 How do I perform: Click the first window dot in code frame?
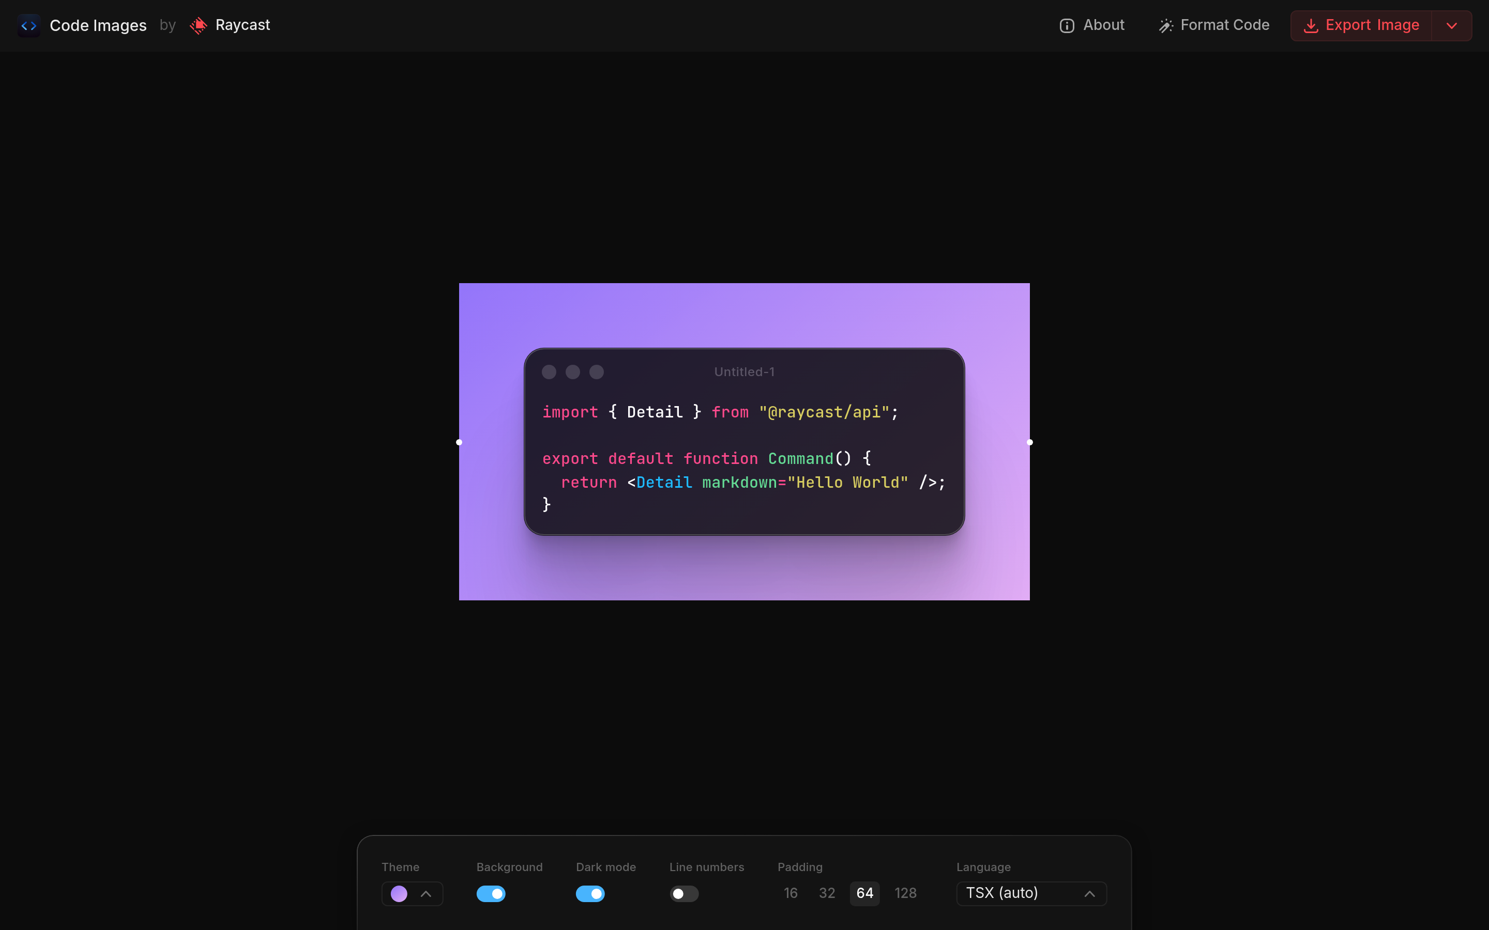[549, 372]
